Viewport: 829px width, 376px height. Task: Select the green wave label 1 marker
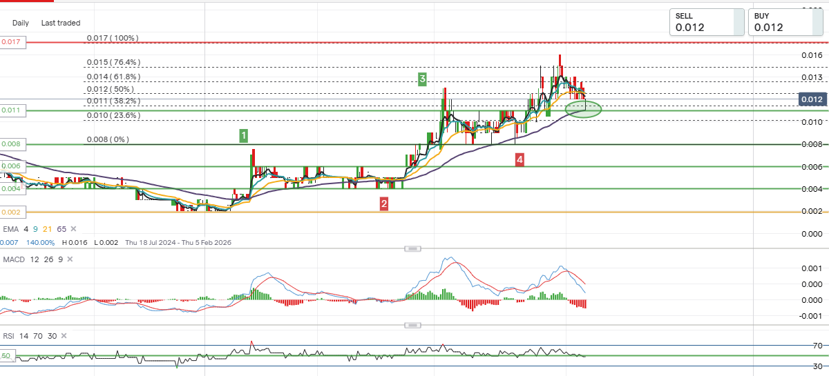pyautogui.click(x=244, y=135)
